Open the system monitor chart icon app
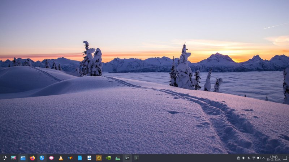Screen dimensions: 289x162 117,158
